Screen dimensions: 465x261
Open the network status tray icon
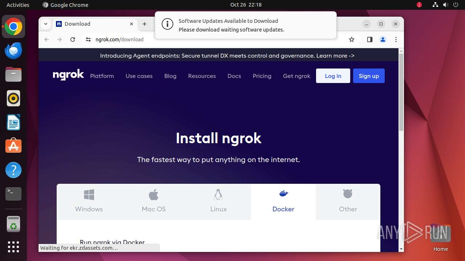pos(435,5)
